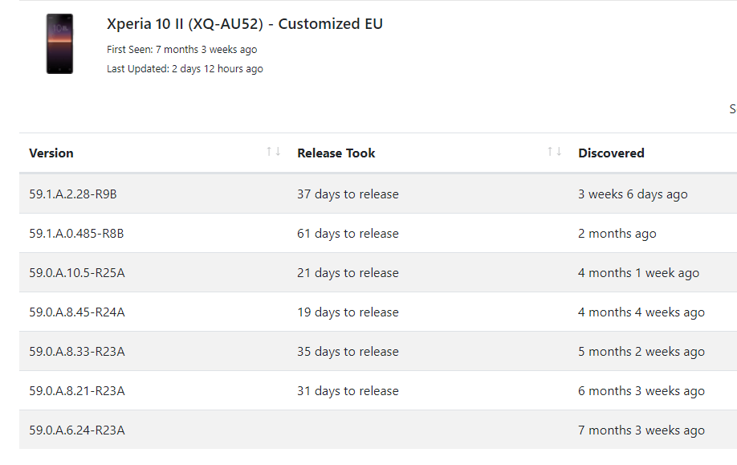
Task: Click the First Seen timestamp text
Action: [181, 50]
